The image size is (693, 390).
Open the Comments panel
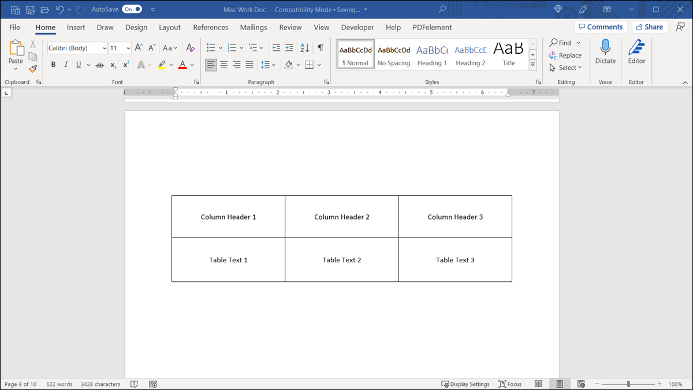601,27
